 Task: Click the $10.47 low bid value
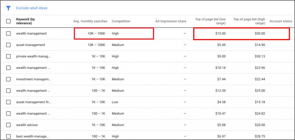click(220, 113)
